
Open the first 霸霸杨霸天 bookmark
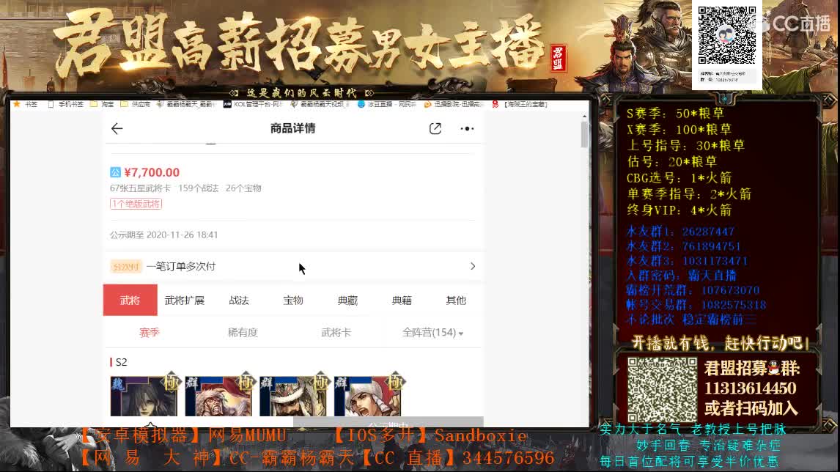[186, 104]
